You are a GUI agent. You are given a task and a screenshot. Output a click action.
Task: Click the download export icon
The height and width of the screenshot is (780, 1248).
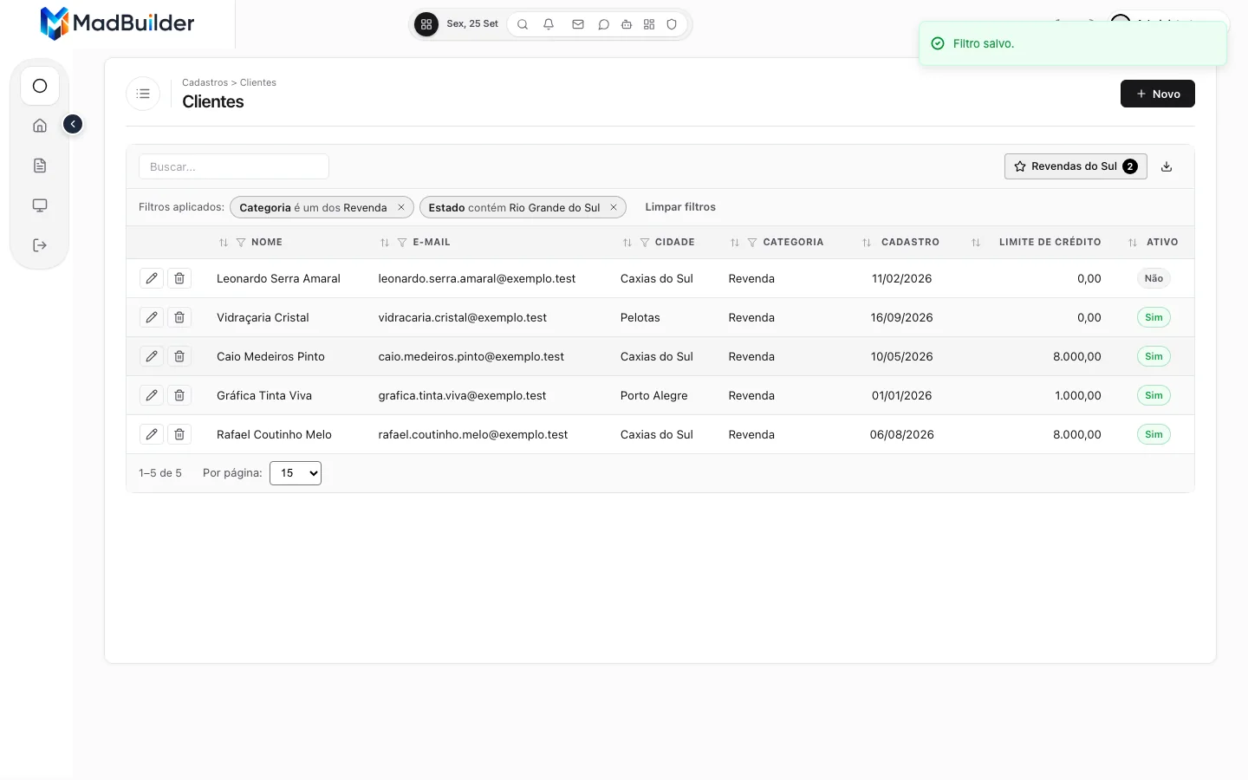click(1167, 166)
